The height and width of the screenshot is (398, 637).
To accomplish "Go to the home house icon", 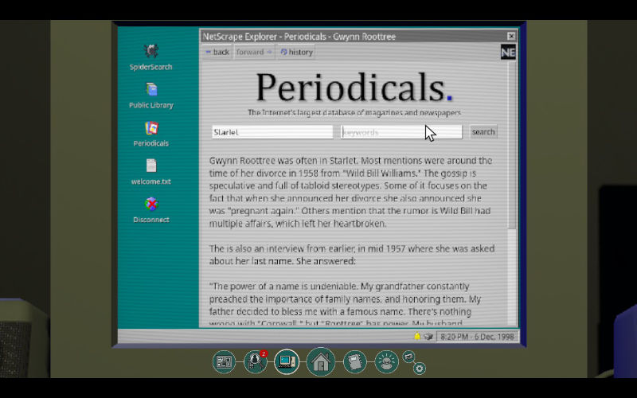I will pyautogui.click(x=320, y=362).
